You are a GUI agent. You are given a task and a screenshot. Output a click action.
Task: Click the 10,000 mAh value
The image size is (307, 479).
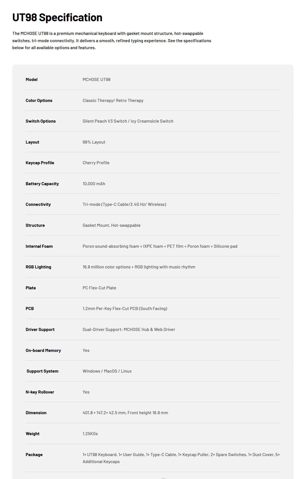pyautogui.click(x=94, y=184)
